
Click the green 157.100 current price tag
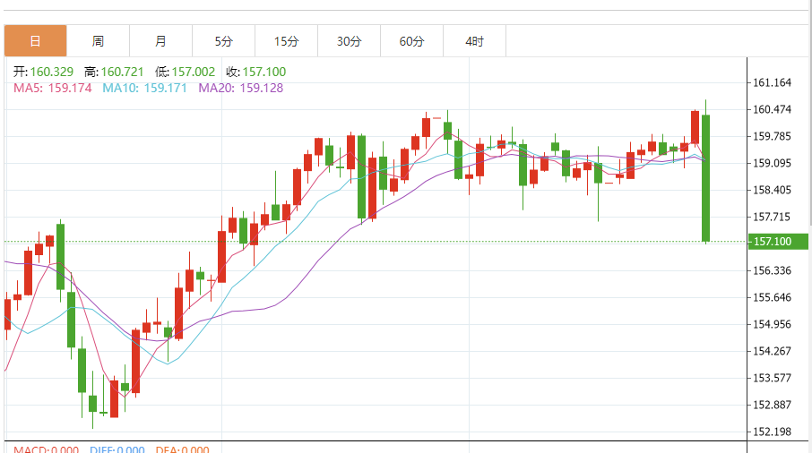coord(771,243)
